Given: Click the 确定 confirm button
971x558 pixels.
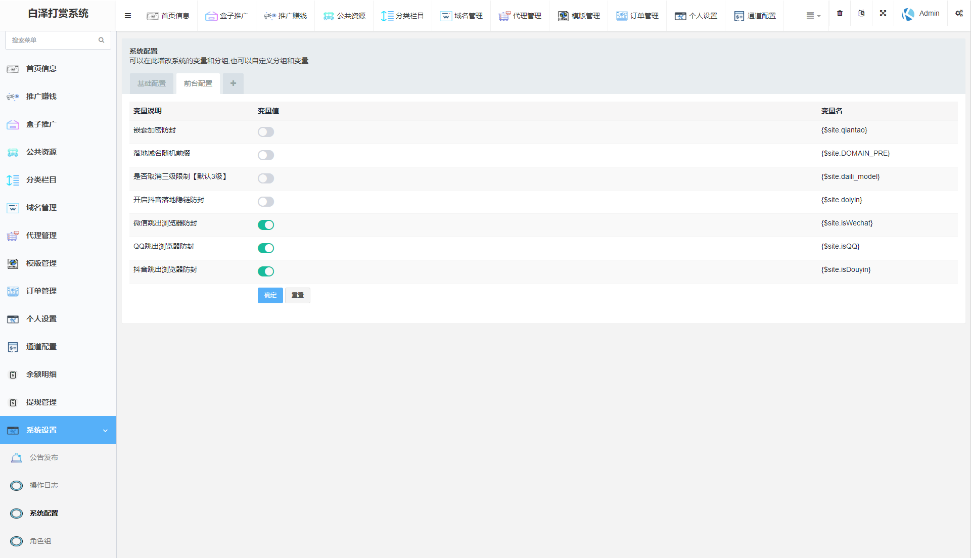Looking at the screenshot, I should 270,295.
